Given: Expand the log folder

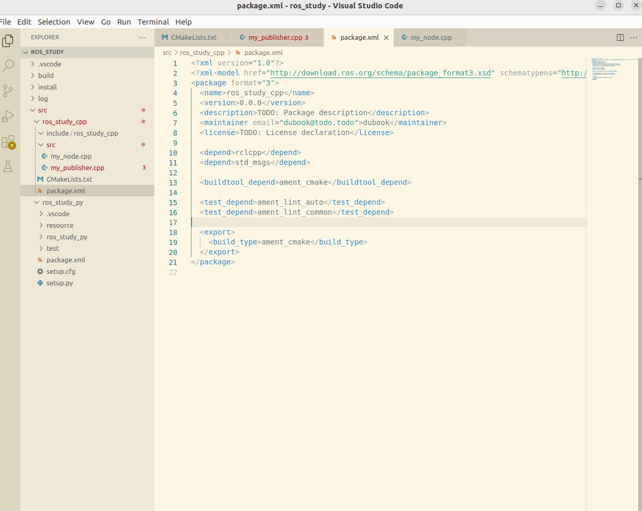Looking at the screenshot, I should coord(87,98).
